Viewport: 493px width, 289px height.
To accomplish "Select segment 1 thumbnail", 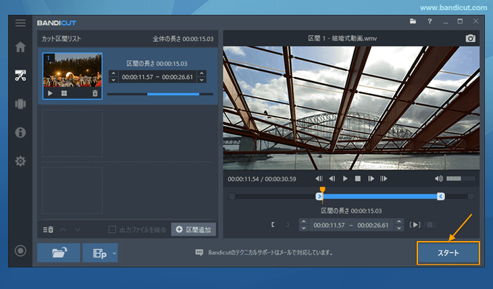I will (72, 76).
